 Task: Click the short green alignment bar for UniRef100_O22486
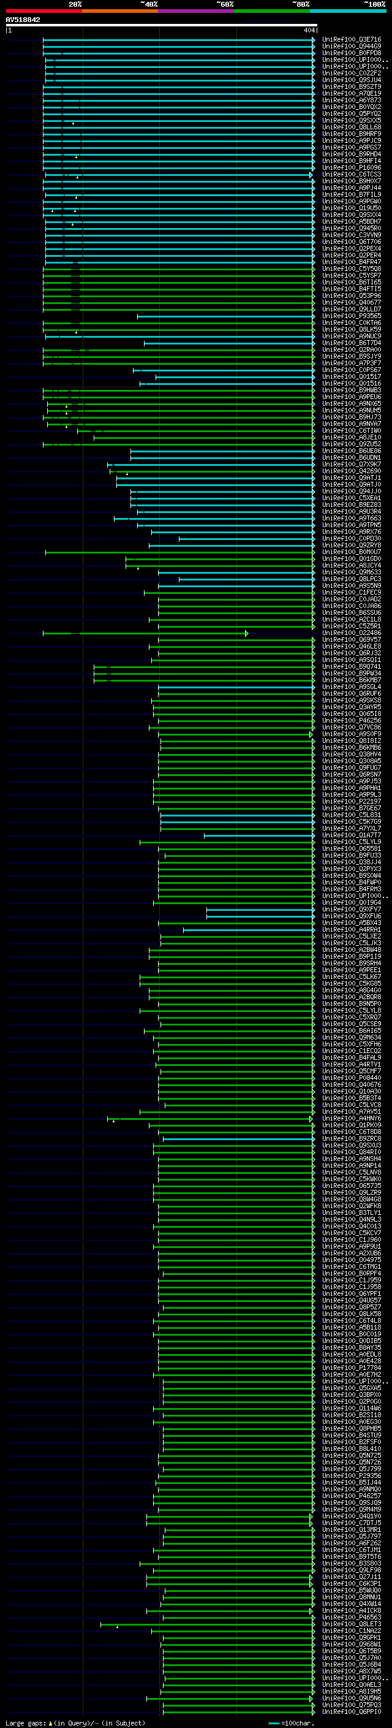pos(145,633)
